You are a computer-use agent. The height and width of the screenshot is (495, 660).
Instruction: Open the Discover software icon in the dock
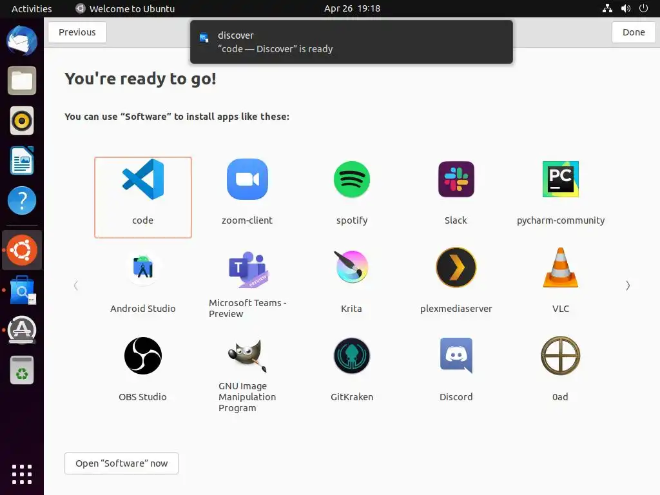click(x=22, y=291)
